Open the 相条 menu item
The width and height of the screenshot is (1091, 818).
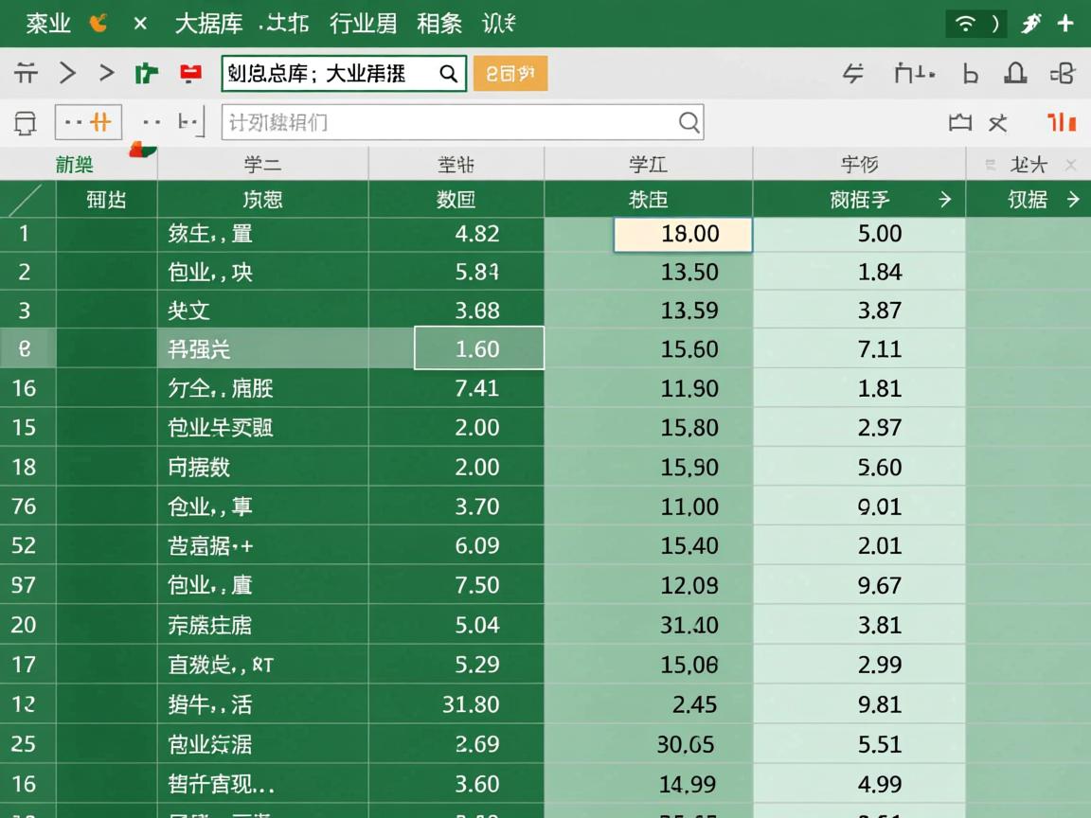point(438,23)
